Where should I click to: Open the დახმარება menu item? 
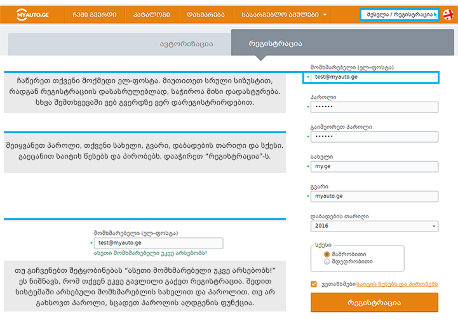click(x=206, y=15)
